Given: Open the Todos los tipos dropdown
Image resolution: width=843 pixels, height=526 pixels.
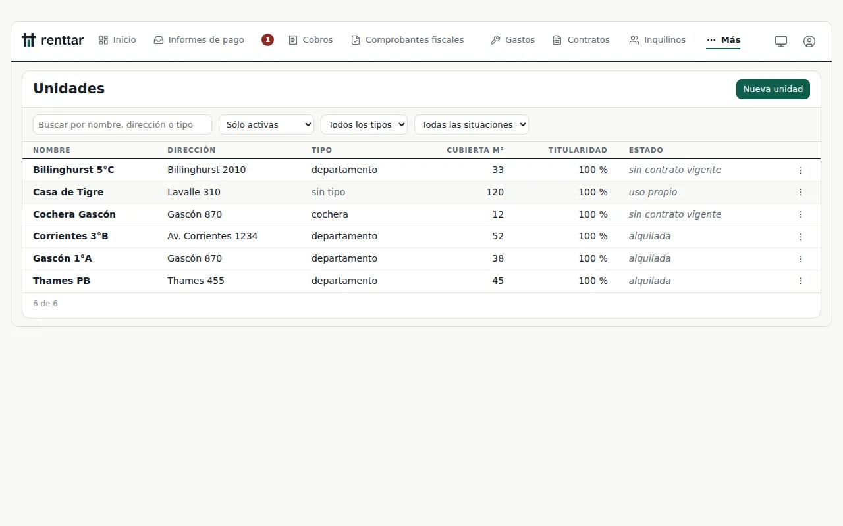Looking at the screenshot, I should [x=364, y=125].
